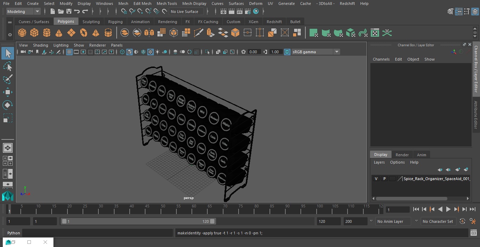Image resolution: width=480 pixels, height=247 pixels.
Task: Open the Modeling menu set dropdown
Action: click(24, 12)
